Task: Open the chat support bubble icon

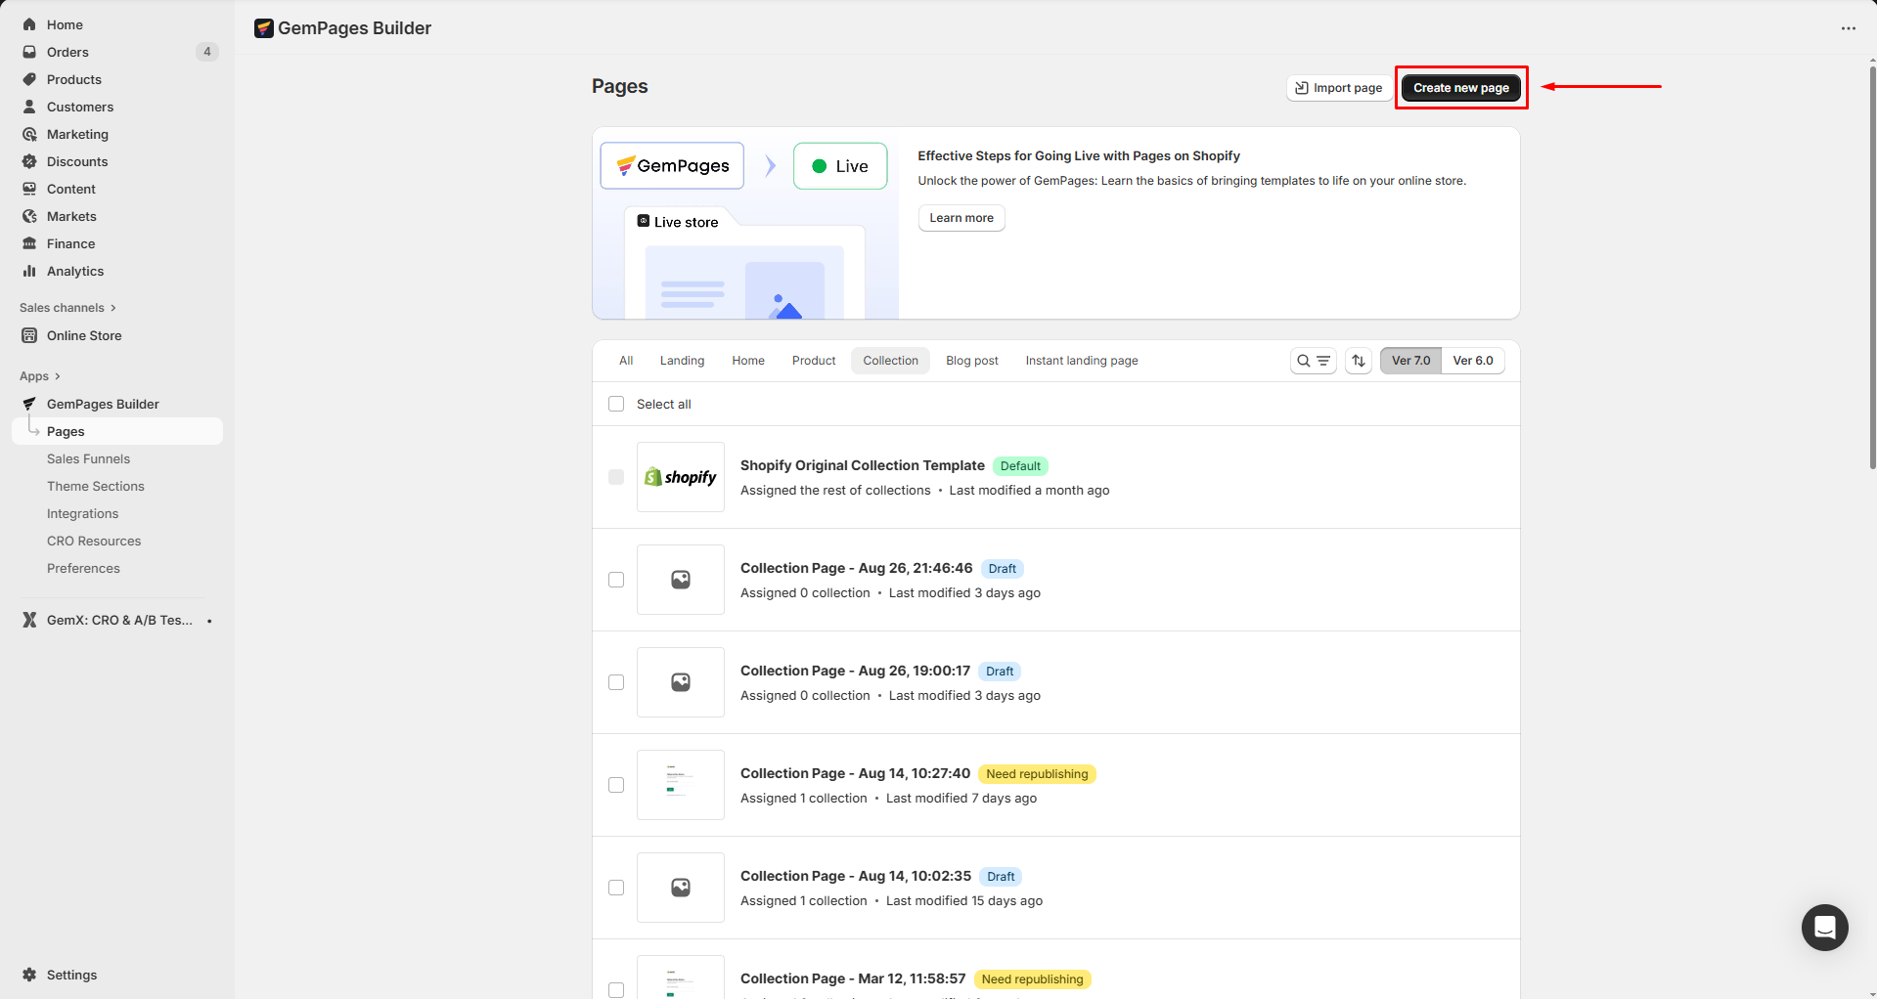Action: [1824, 927]
